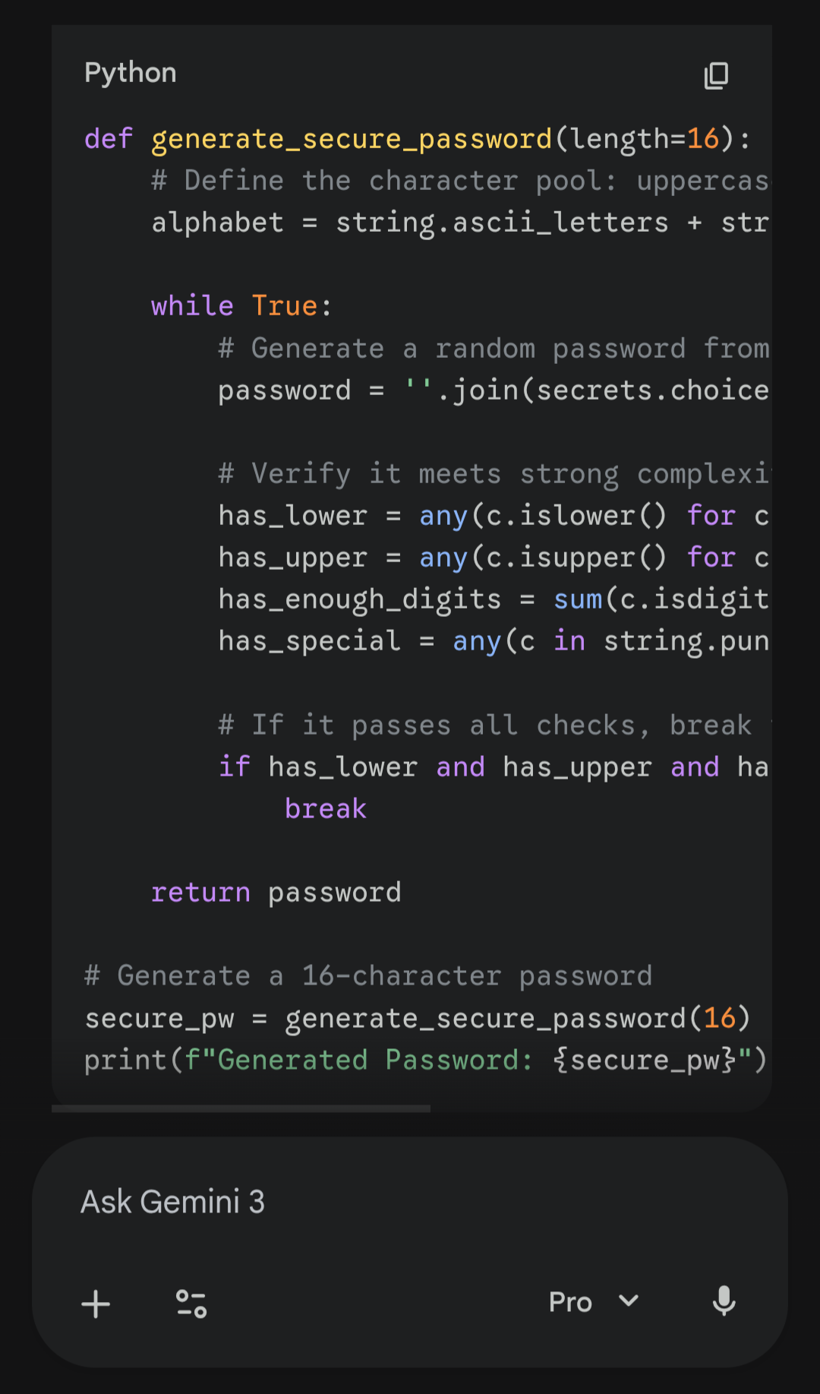
Task: Click the has_upper assignment line
Action: tap(493, 558)
